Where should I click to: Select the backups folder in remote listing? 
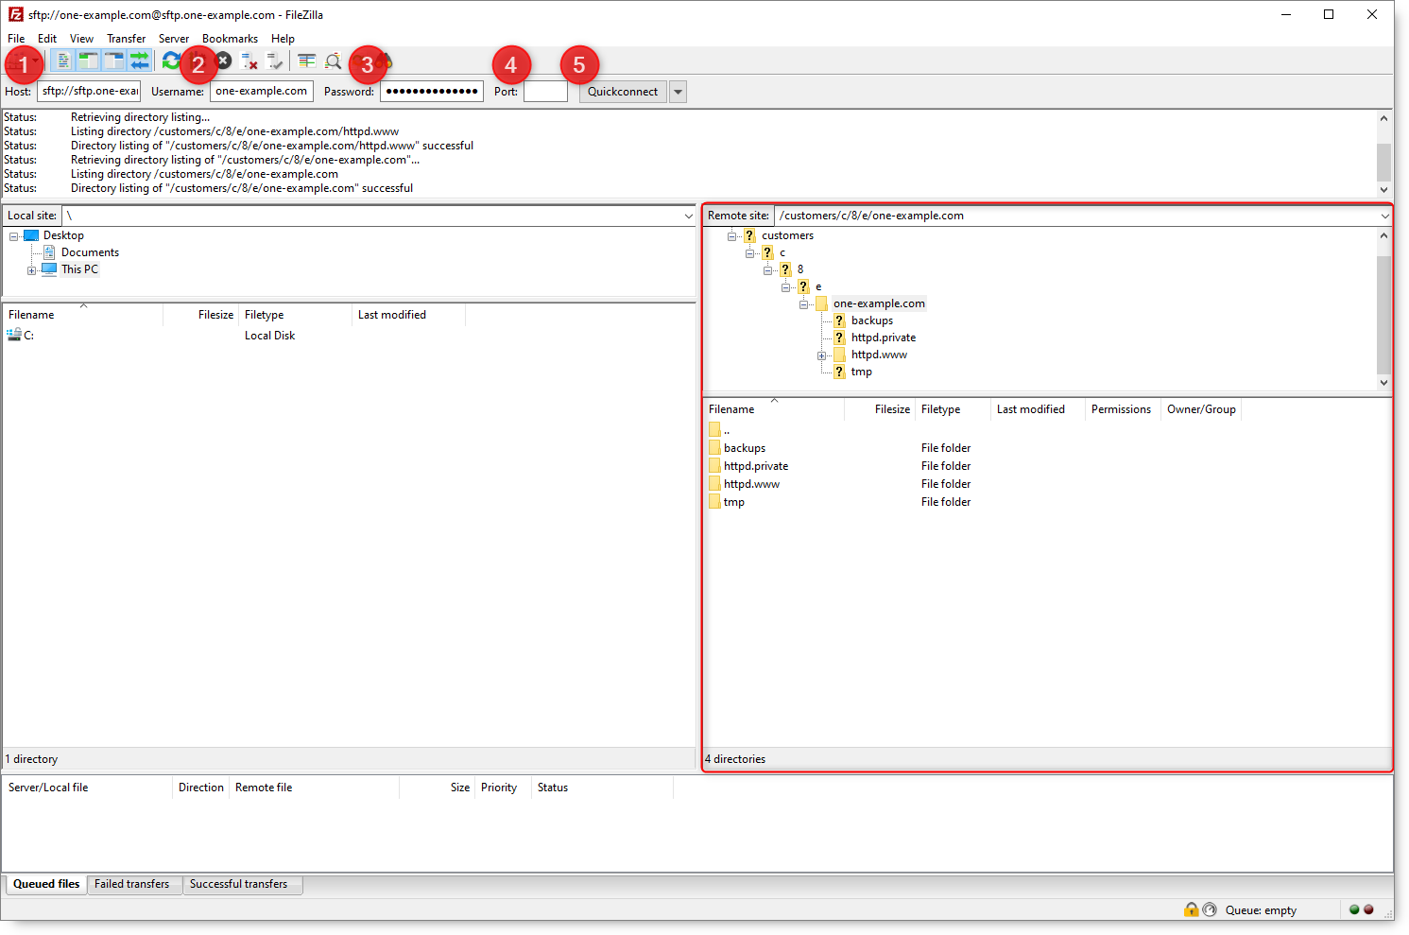pos(746,447)
